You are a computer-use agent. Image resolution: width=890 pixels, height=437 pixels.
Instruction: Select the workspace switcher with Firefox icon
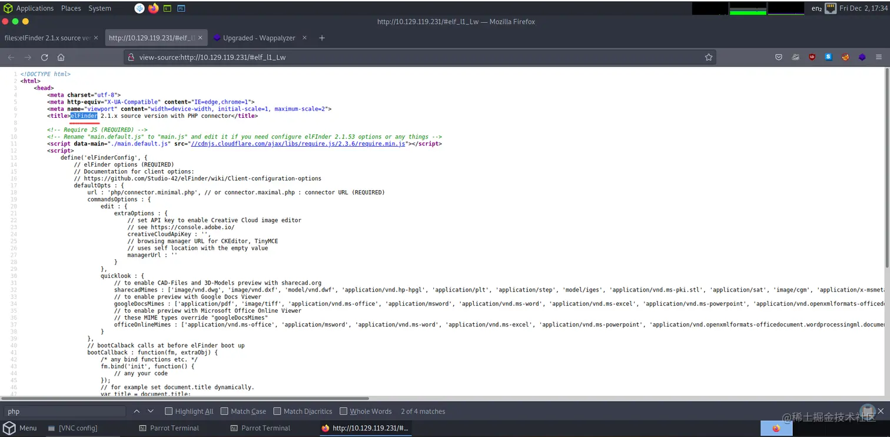(776, 428)
